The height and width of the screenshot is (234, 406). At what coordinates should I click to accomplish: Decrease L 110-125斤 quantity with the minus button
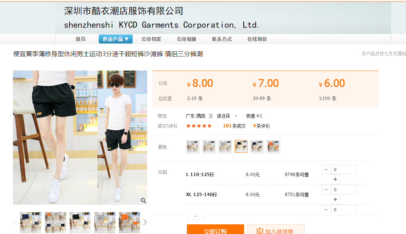coord(326,170)
